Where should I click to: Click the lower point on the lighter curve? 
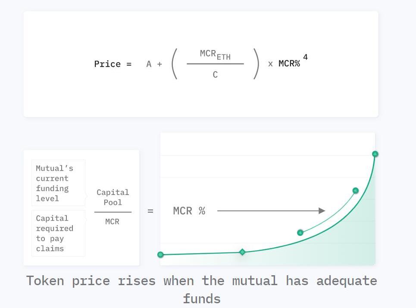click(300, 233)
